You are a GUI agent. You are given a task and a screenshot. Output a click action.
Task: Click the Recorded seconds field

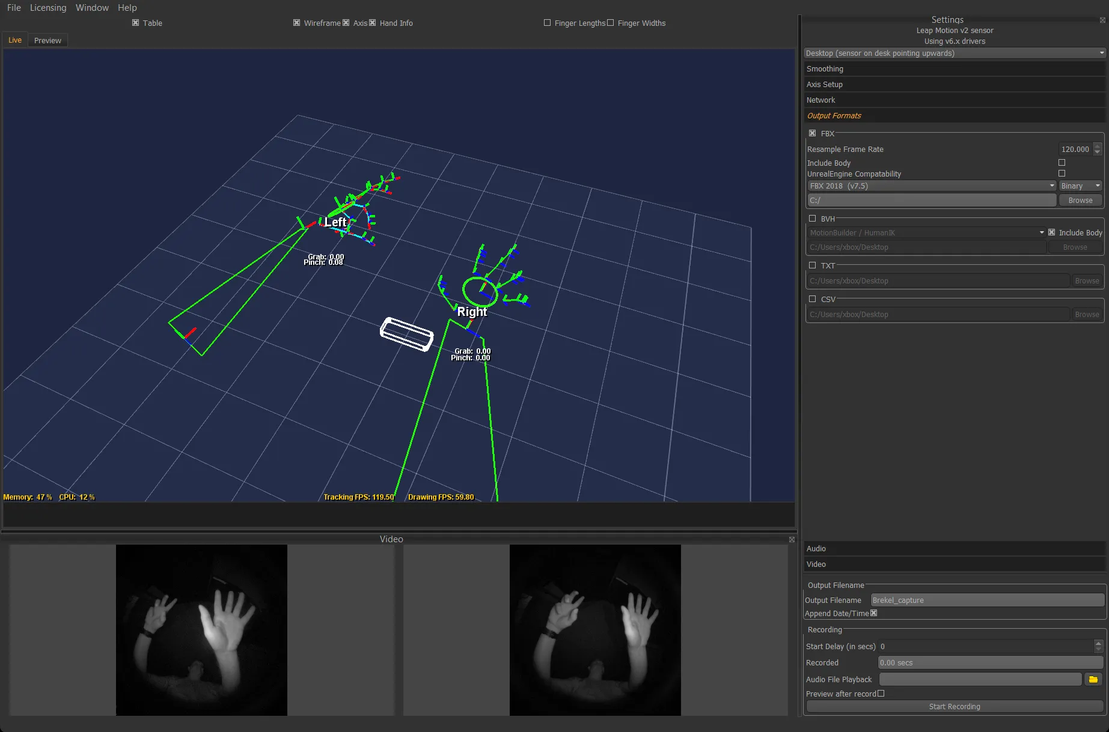(991, 663)
